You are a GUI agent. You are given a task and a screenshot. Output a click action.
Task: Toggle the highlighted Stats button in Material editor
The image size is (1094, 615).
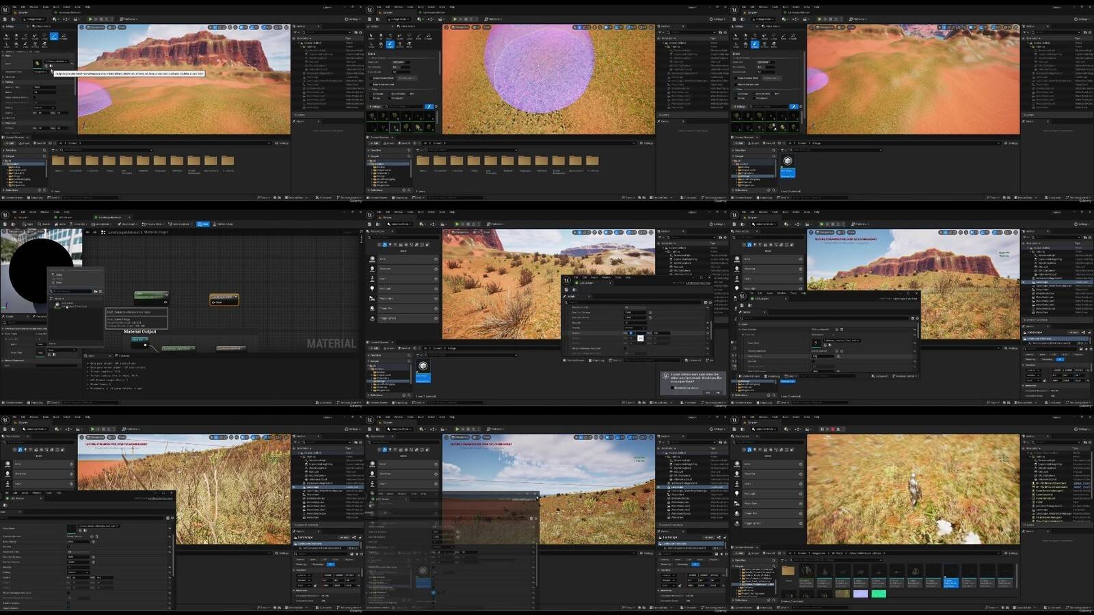pos(203,224)
